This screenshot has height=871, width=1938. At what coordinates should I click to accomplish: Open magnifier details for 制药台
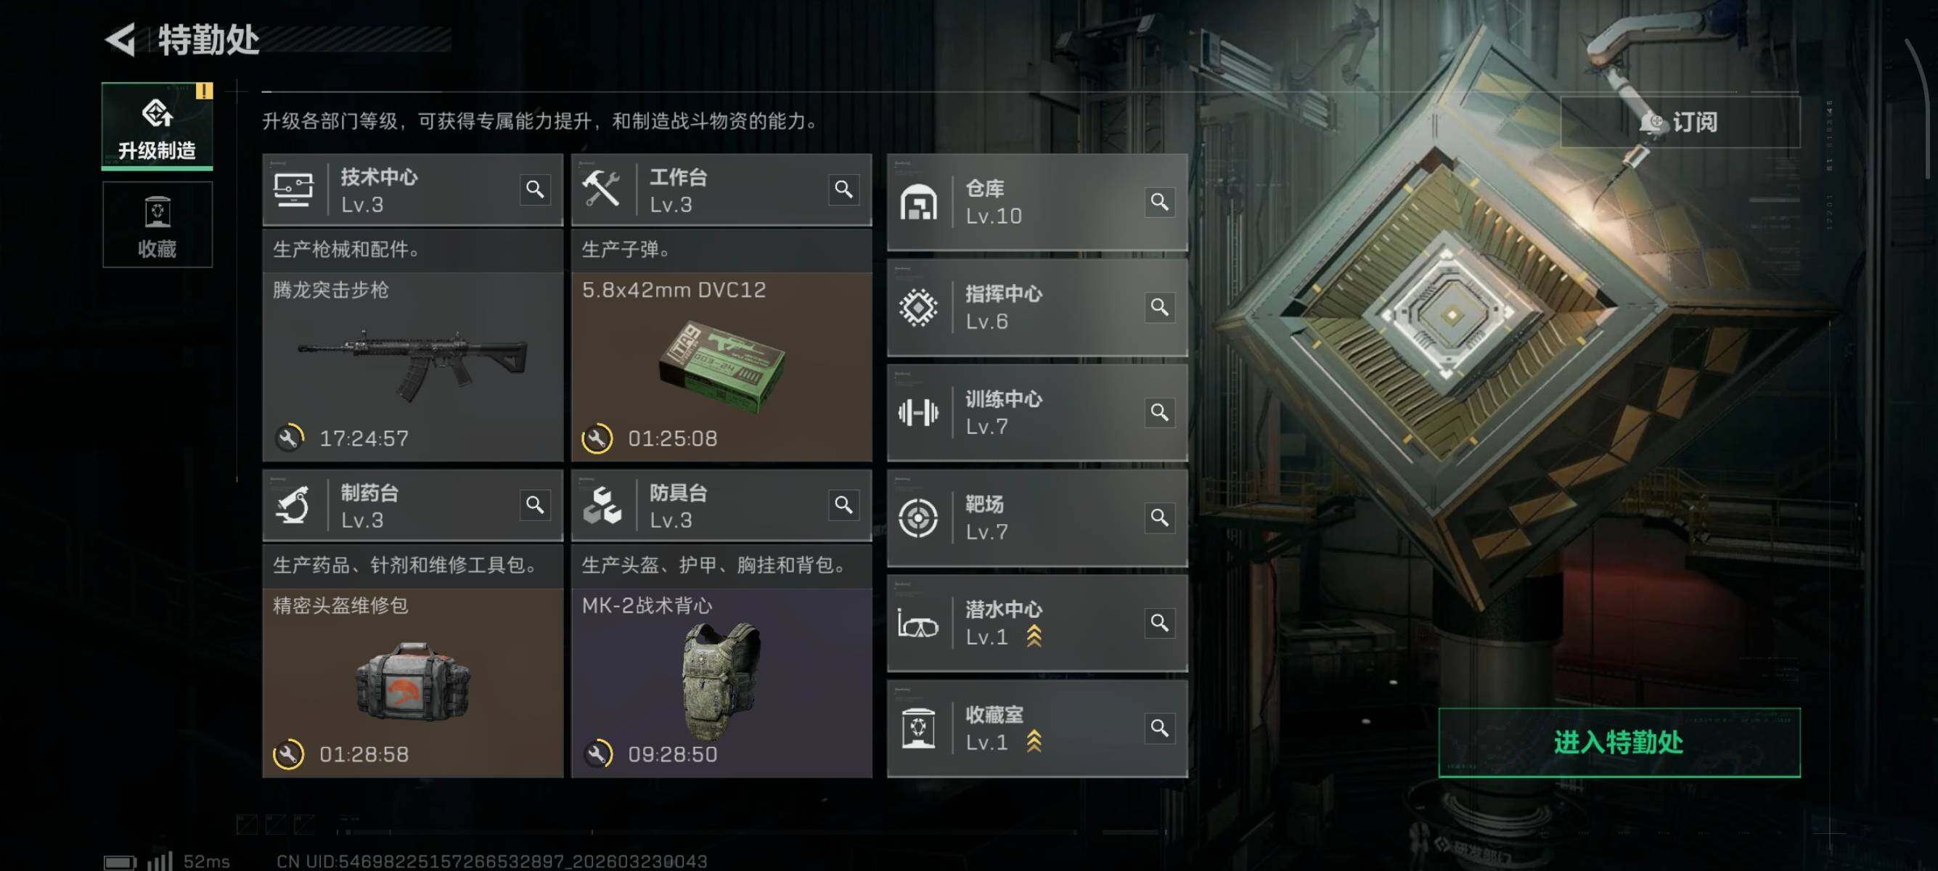[x=535, y=504]
